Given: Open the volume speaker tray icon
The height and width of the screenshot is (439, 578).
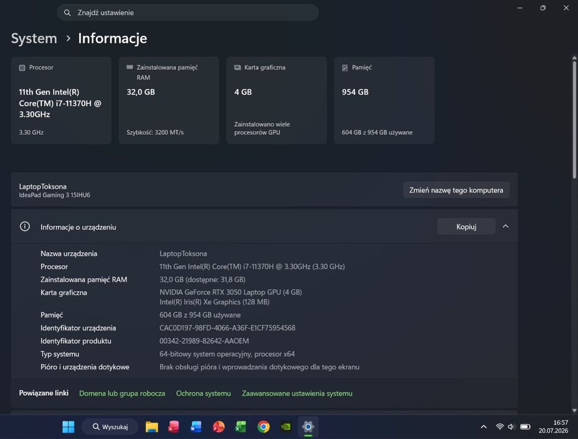Looking at the screenshot, I should point(512,427).
